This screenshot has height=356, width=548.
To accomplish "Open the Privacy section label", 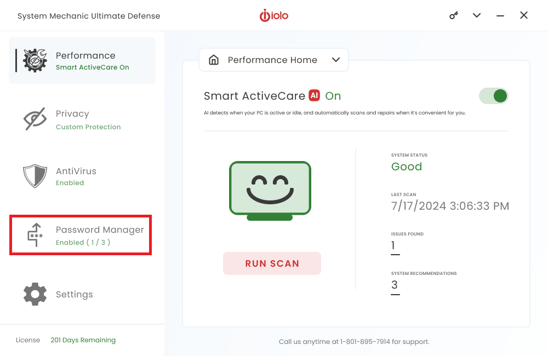I will [x=72, y=114].
